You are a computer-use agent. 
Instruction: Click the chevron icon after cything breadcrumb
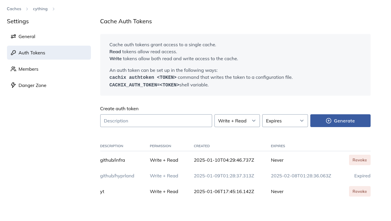[54, 9]
